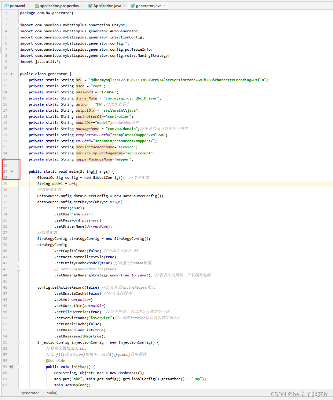Click the outputDir field name on line 17
The width and height of the screenshot is (333, 400).
click(x=85, y=110)
